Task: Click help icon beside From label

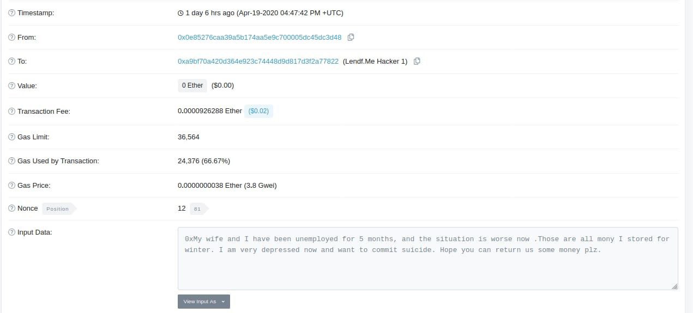Action: tap(11, 38)
